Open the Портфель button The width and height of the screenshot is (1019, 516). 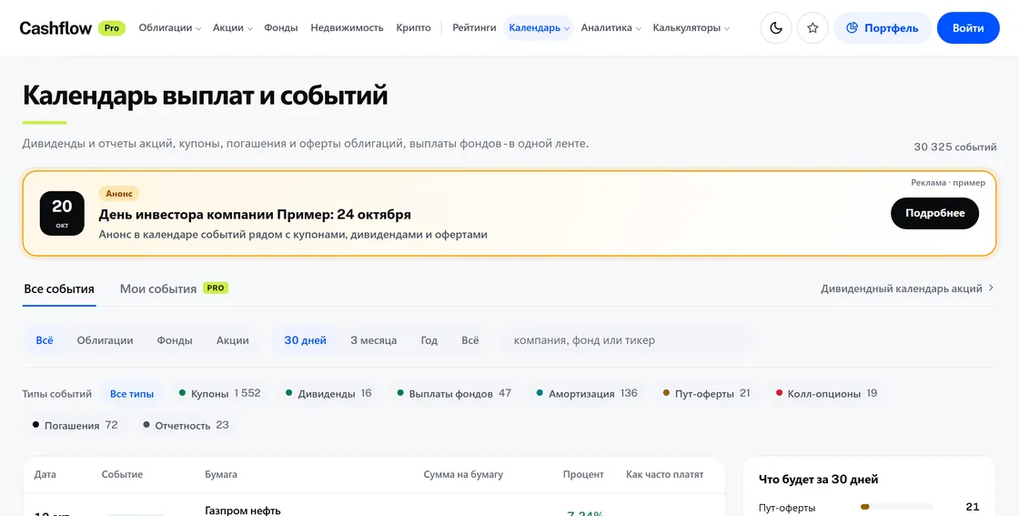point(883,28)
